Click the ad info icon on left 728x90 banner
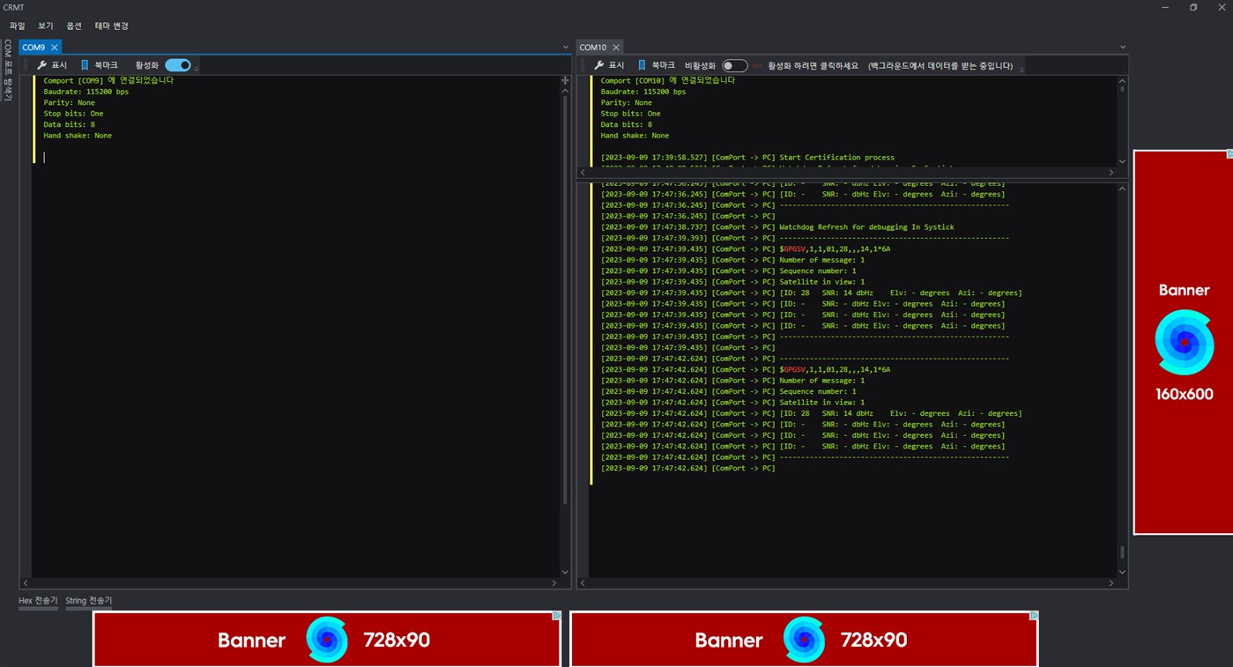Image resolution: width=1233 pixels, height=667 pixels. (557, 616)
